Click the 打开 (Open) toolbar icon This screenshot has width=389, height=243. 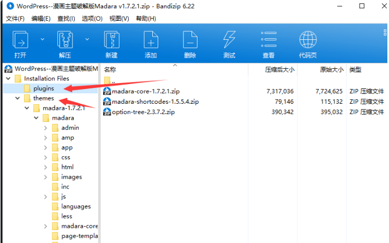[x=20, y=40]
